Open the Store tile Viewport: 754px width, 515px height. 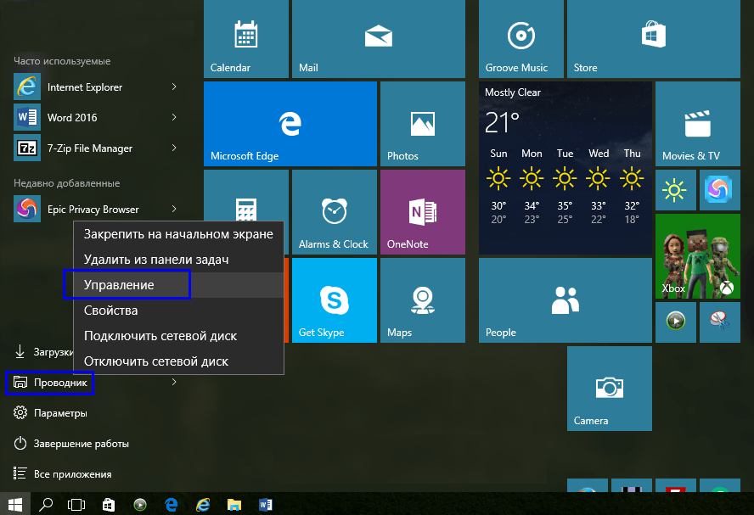point(652,40)
